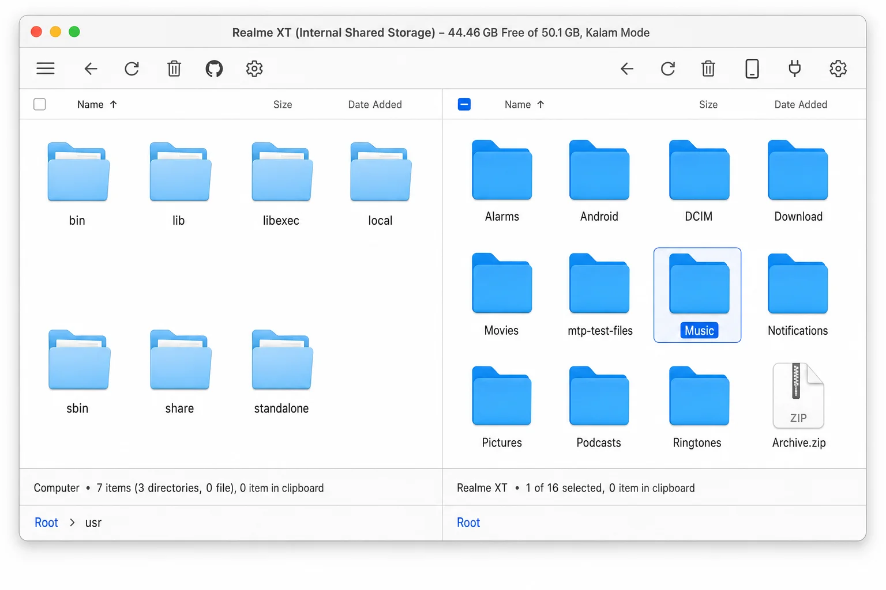
Task: Select the Podcasts folder
Action: tap(599, 407)
